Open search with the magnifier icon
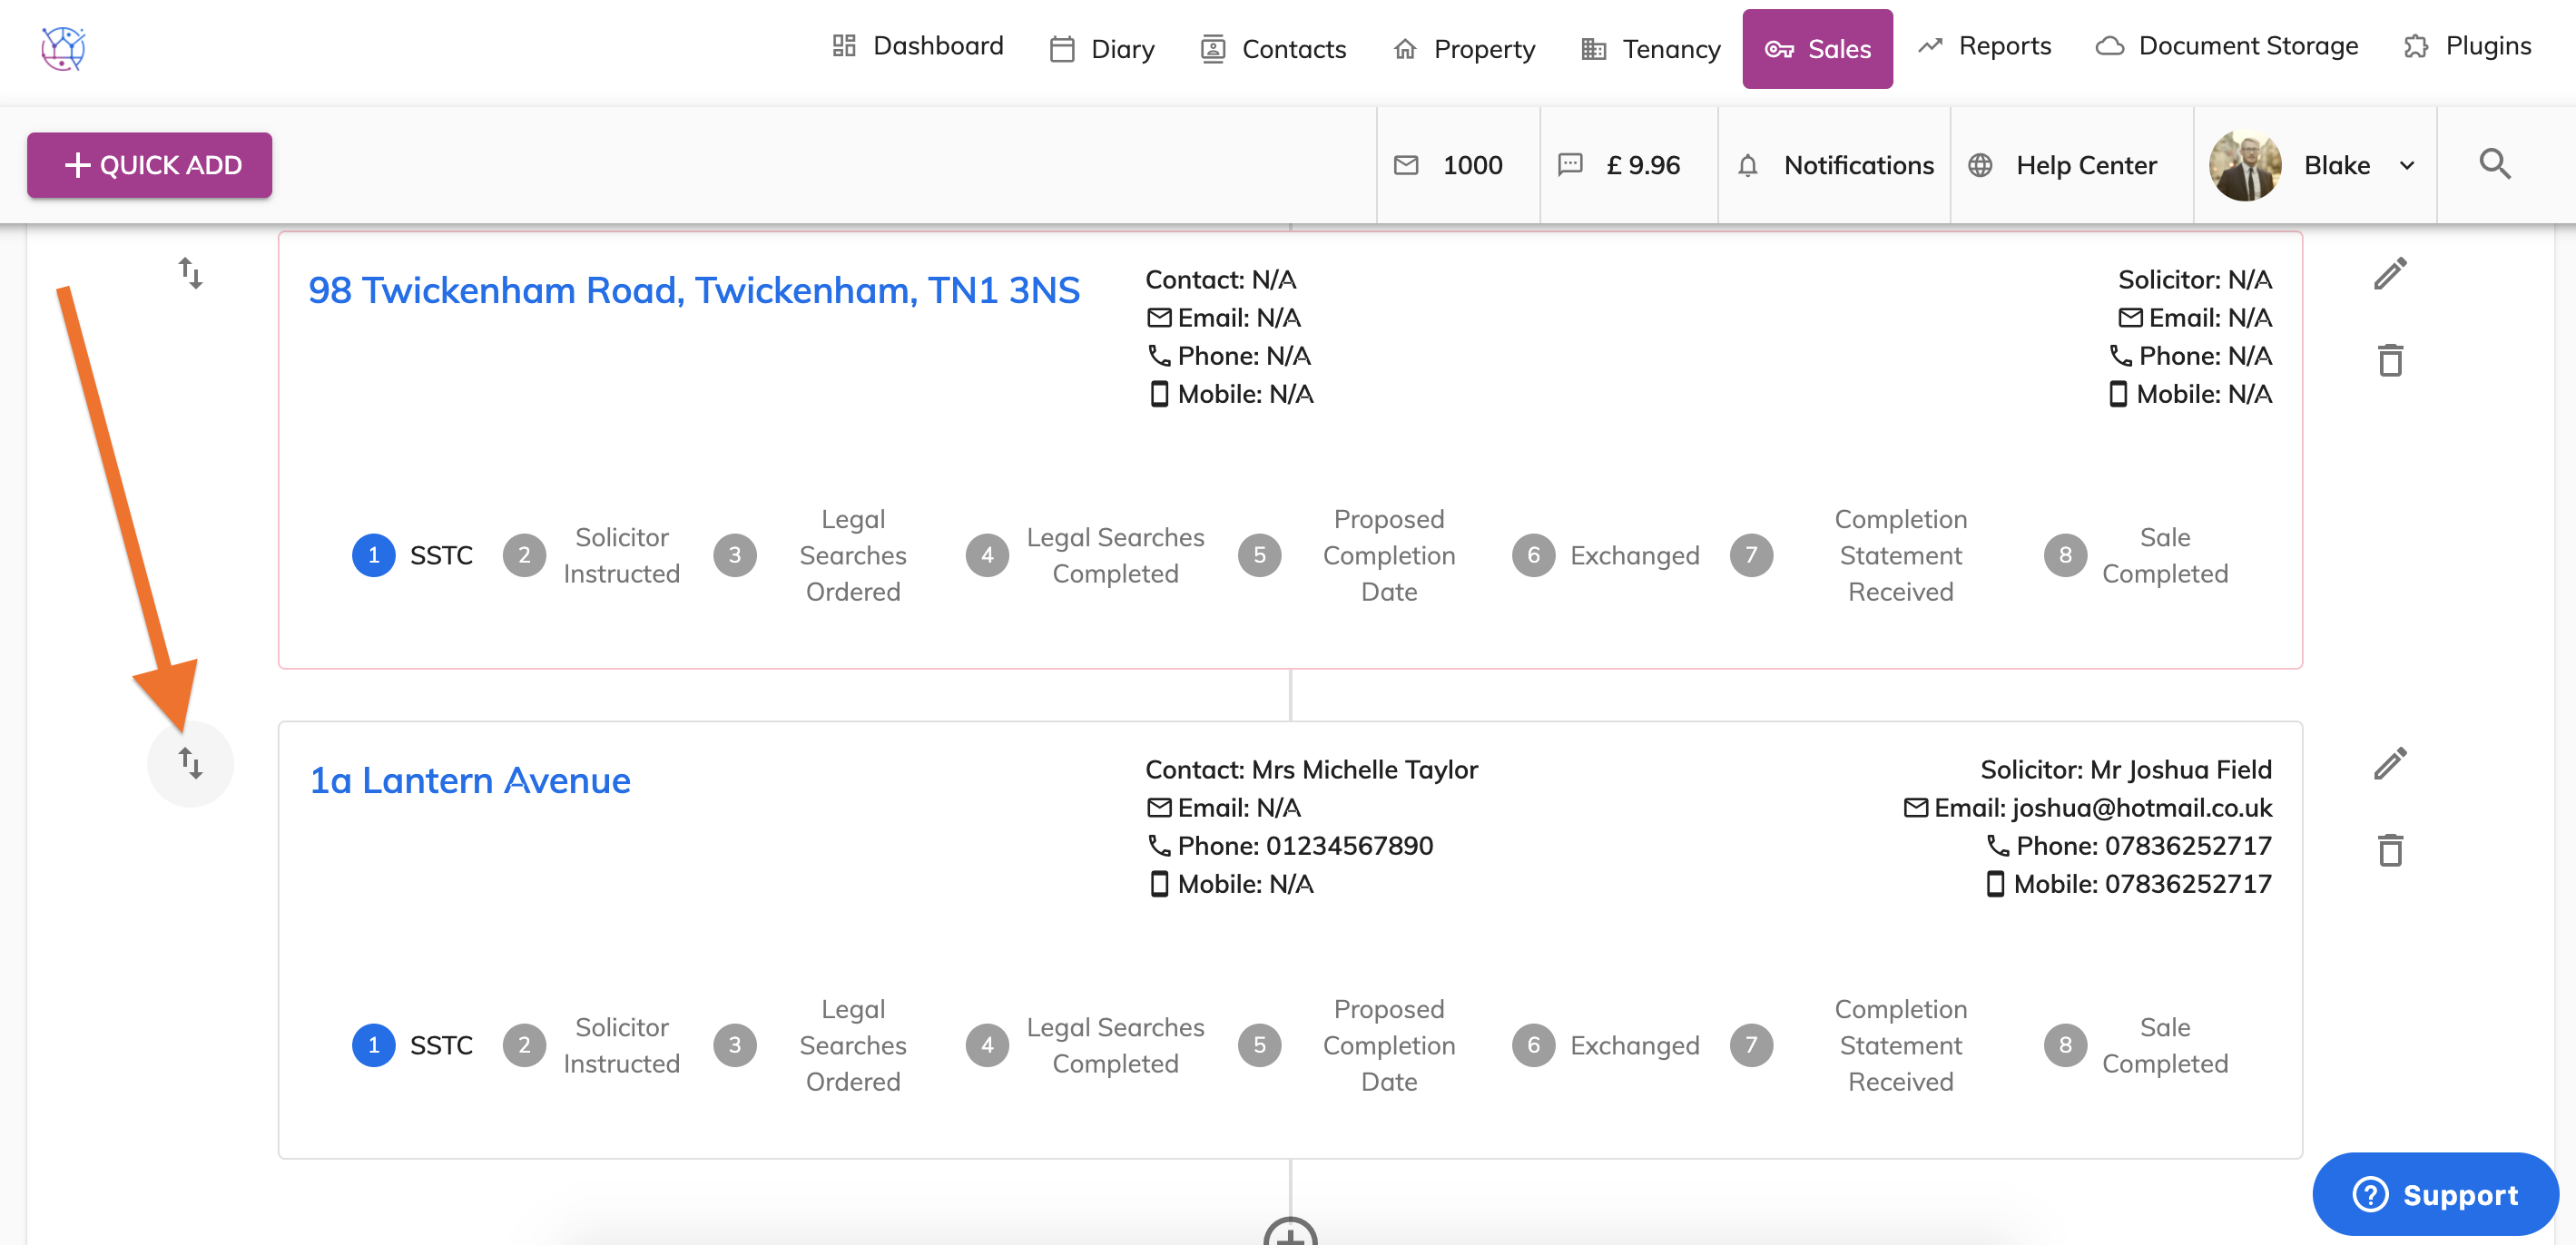Viewport: 2576px width, 1245px height. (x=2494, y=164)
